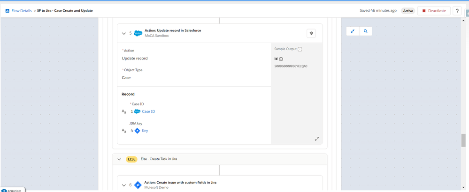This screenshot has width=469, height=192.
Task: Click the step 5 title Update record in Salesforce
Action: (173, 30)
